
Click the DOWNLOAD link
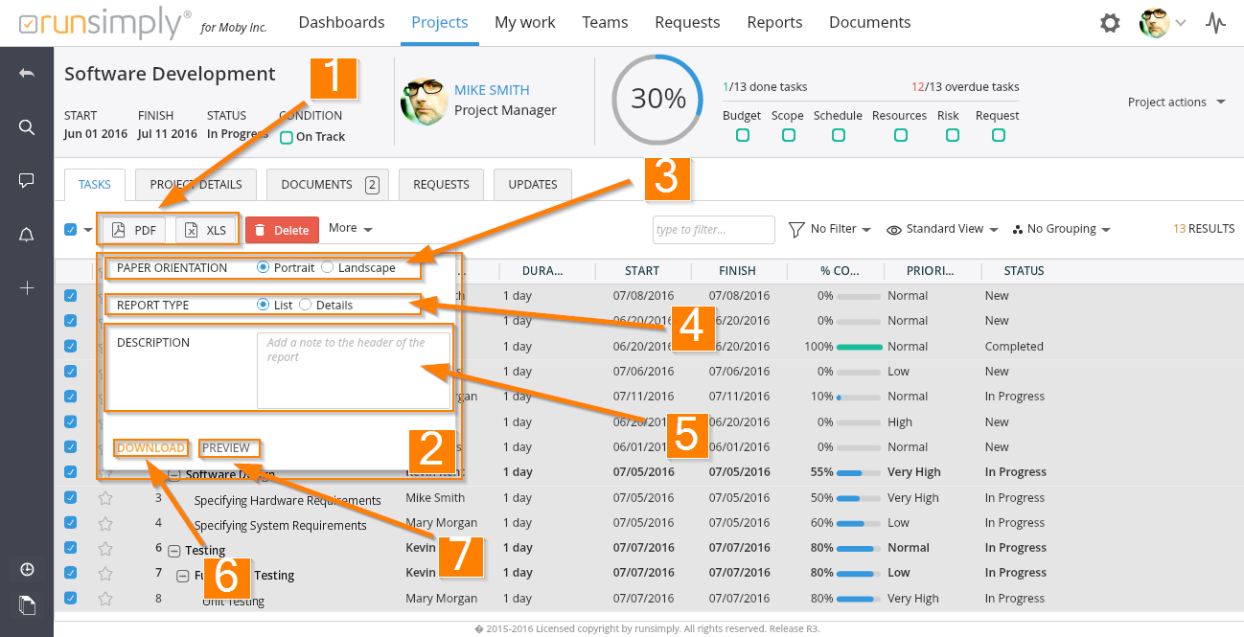(150, 448)
